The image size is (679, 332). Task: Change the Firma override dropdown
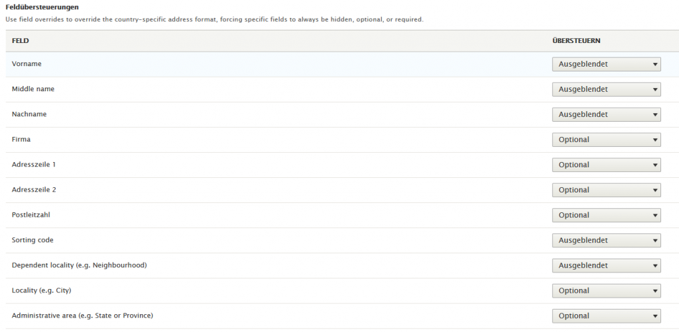click(606, 140)
